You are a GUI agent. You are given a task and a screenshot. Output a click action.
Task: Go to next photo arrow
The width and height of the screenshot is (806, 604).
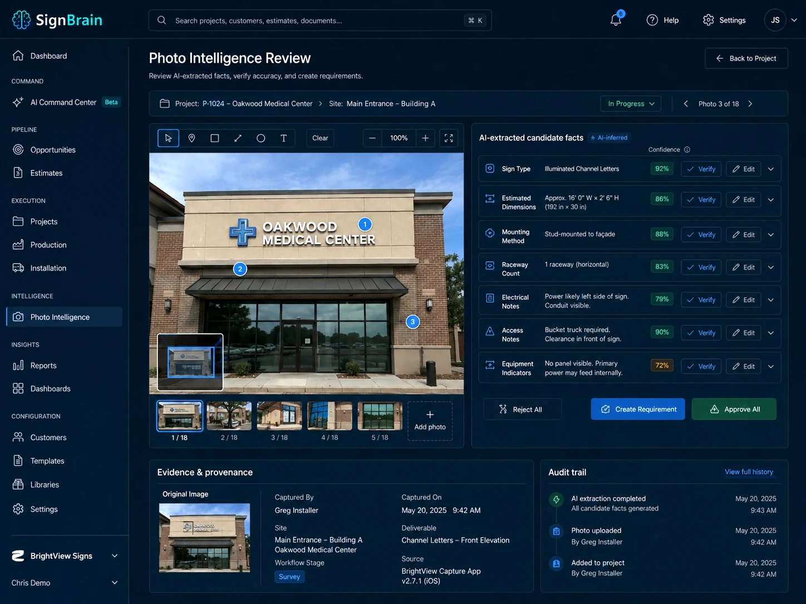750,104
